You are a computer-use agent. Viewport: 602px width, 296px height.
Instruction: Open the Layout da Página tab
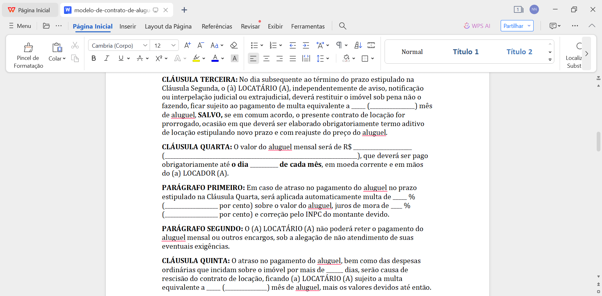point(168,26)
